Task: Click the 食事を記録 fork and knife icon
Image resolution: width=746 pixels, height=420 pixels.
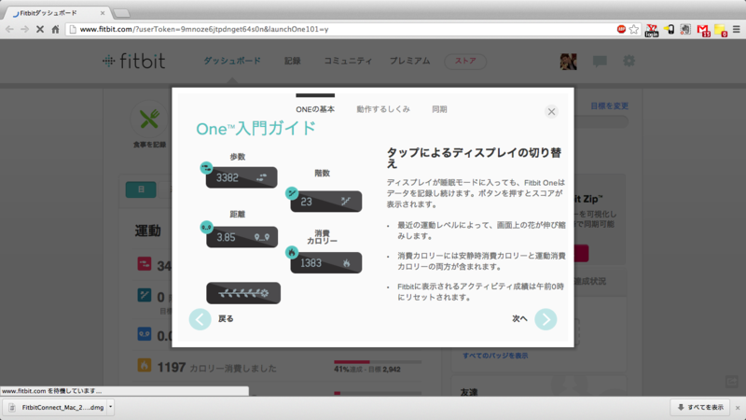Action: pos(149,119)
